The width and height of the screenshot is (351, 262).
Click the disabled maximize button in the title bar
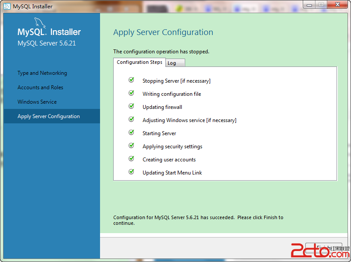coord(321,5)
